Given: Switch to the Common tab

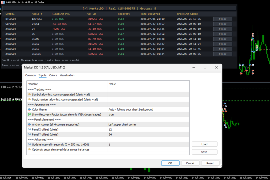Looking at the screenshot, I should 30,75.
